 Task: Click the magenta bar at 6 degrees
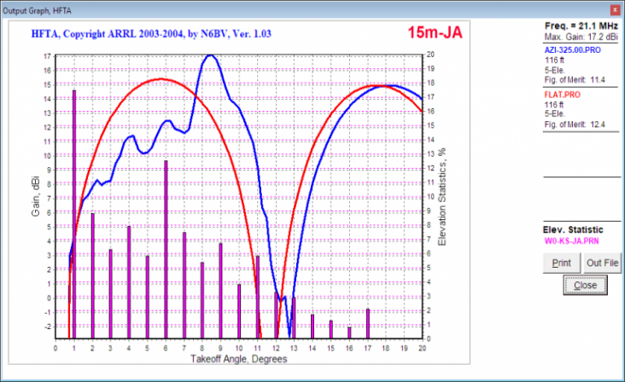[166, 247]
